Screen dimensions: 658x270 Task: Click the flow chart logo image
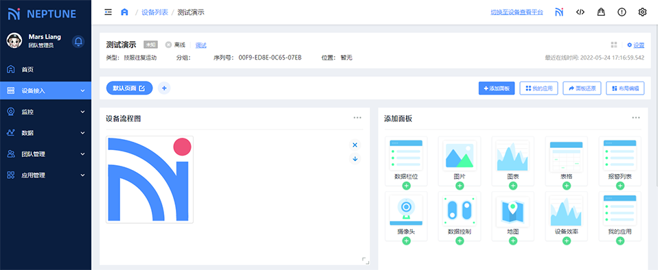point(150,179)
